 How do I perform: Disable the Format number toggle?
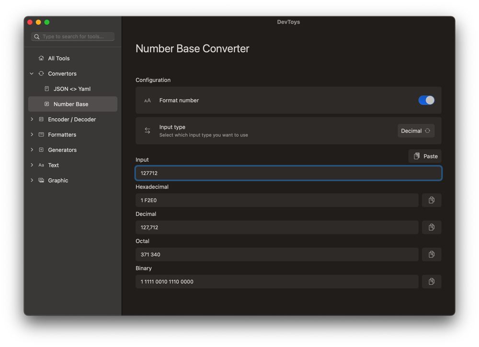(426, 100)
